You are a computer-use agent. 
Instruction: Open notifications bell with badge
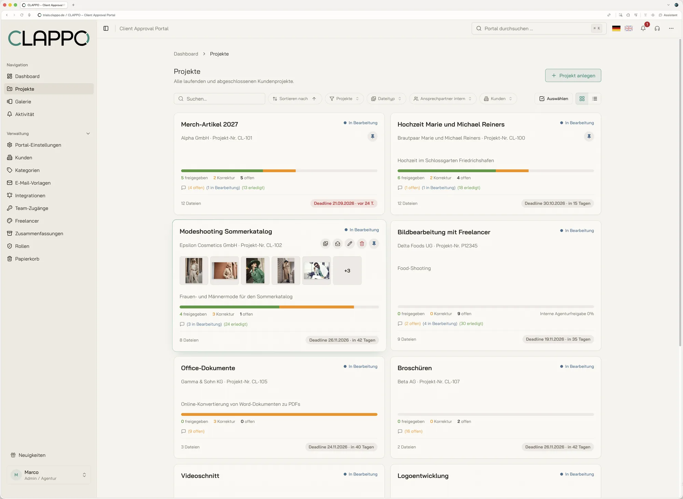pos(643,28)
